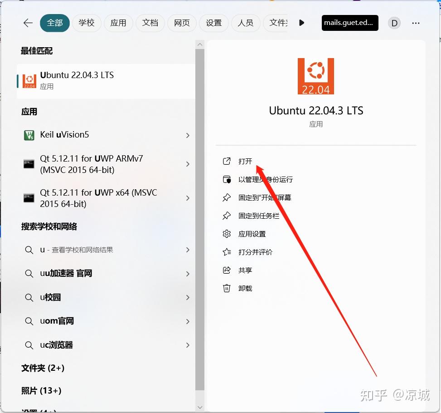441x413 pixels.
Task: Click the scrollbar down arrow
Action: point(200,407)
